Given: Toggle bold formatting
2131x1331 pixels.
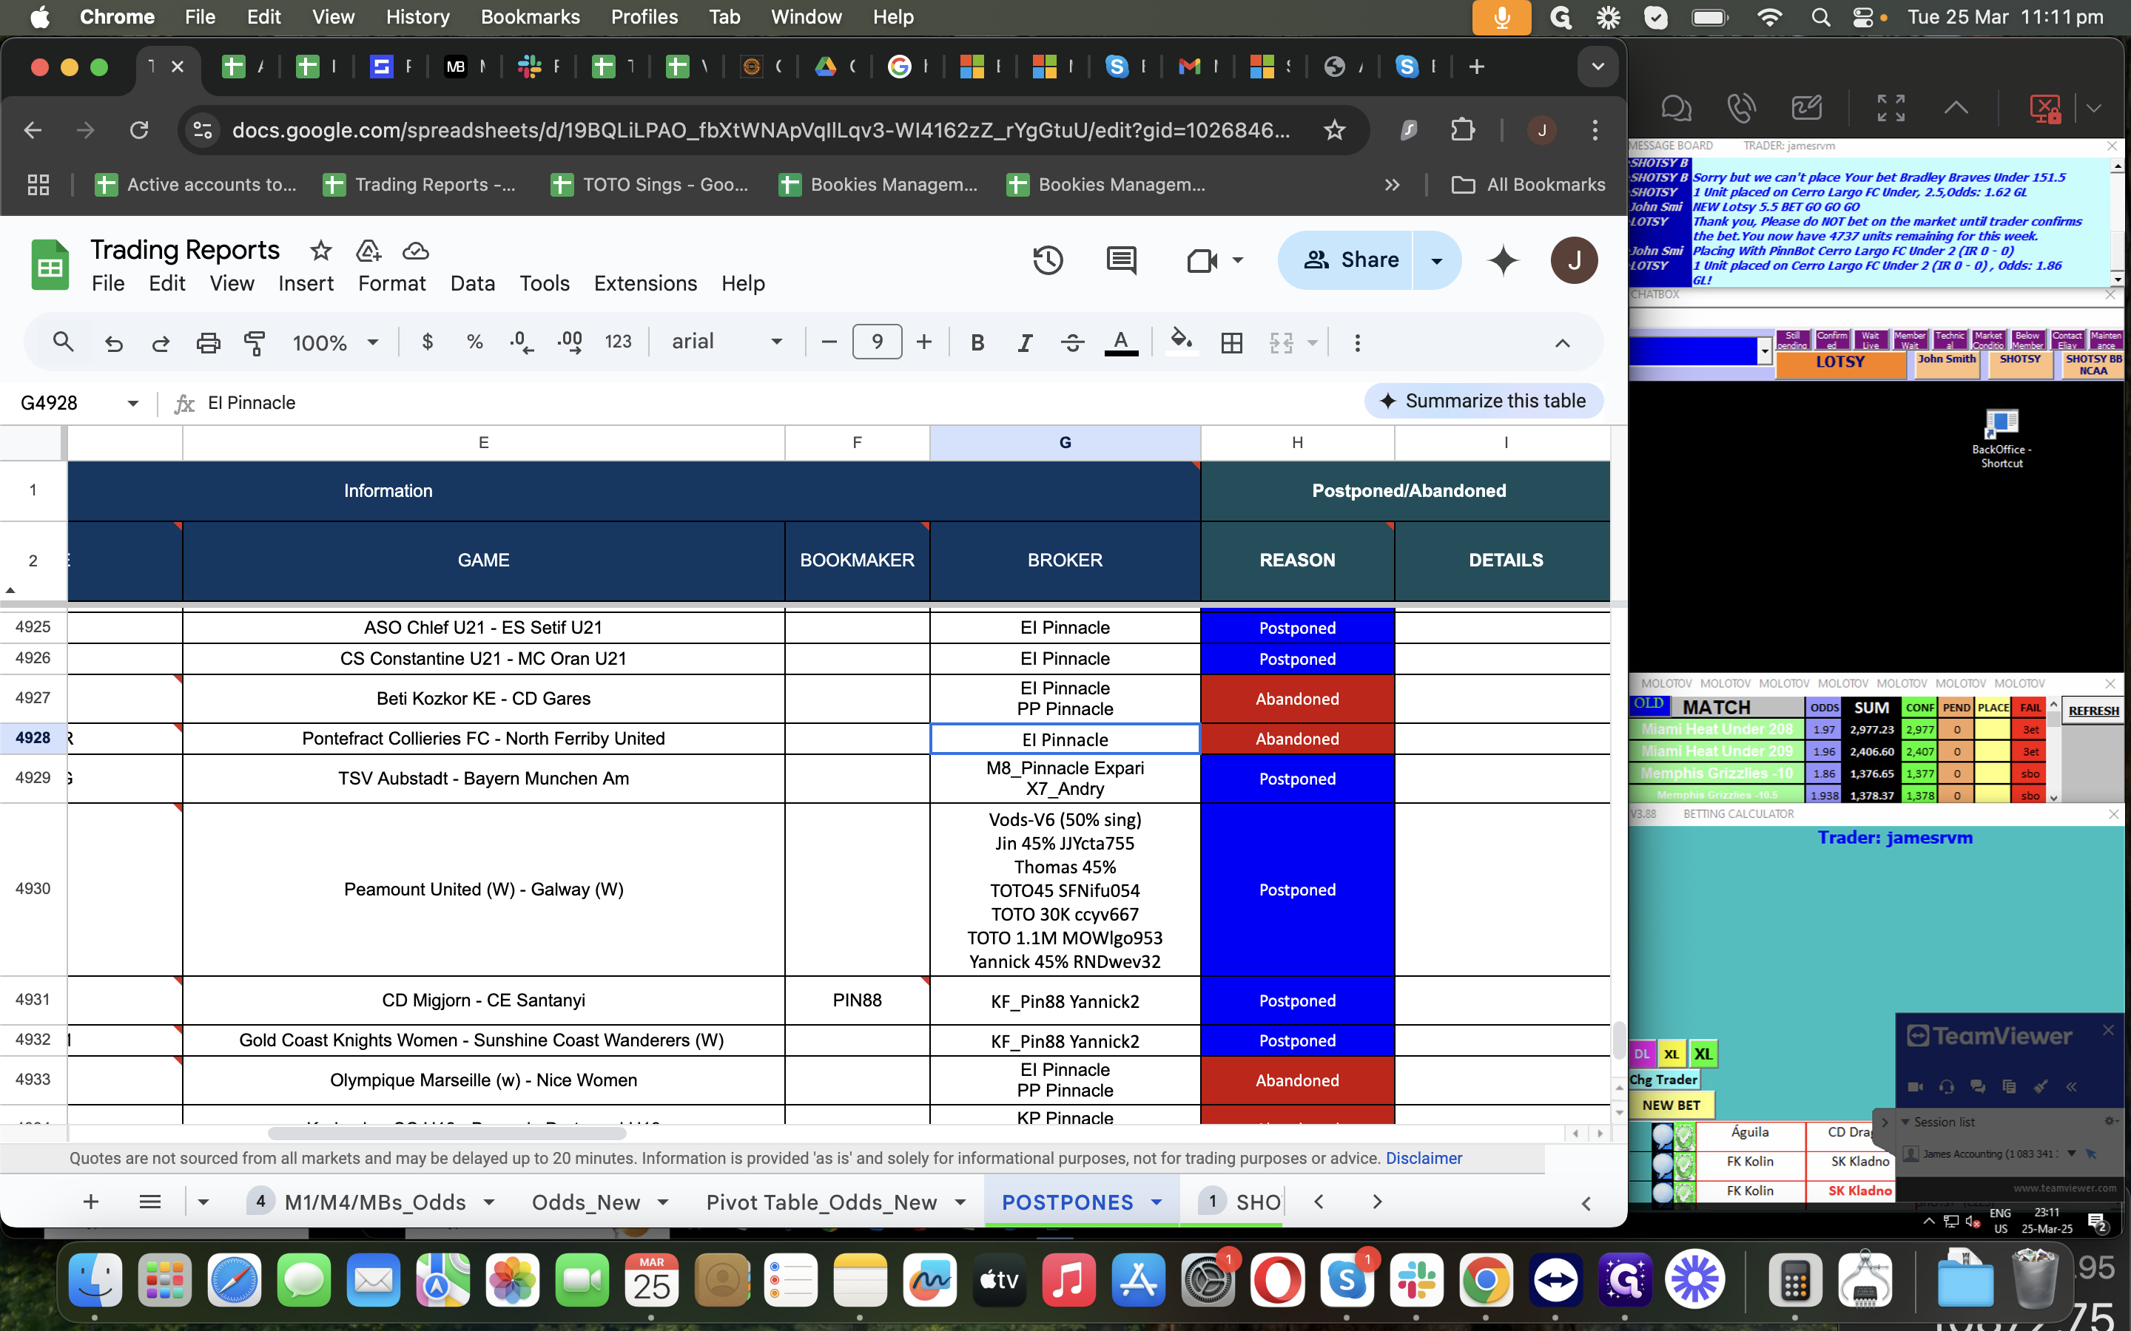Looking at the screenshot, I should (x=977, y=342).
